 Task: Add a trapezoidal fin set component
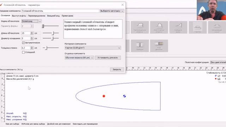(140, 28)
